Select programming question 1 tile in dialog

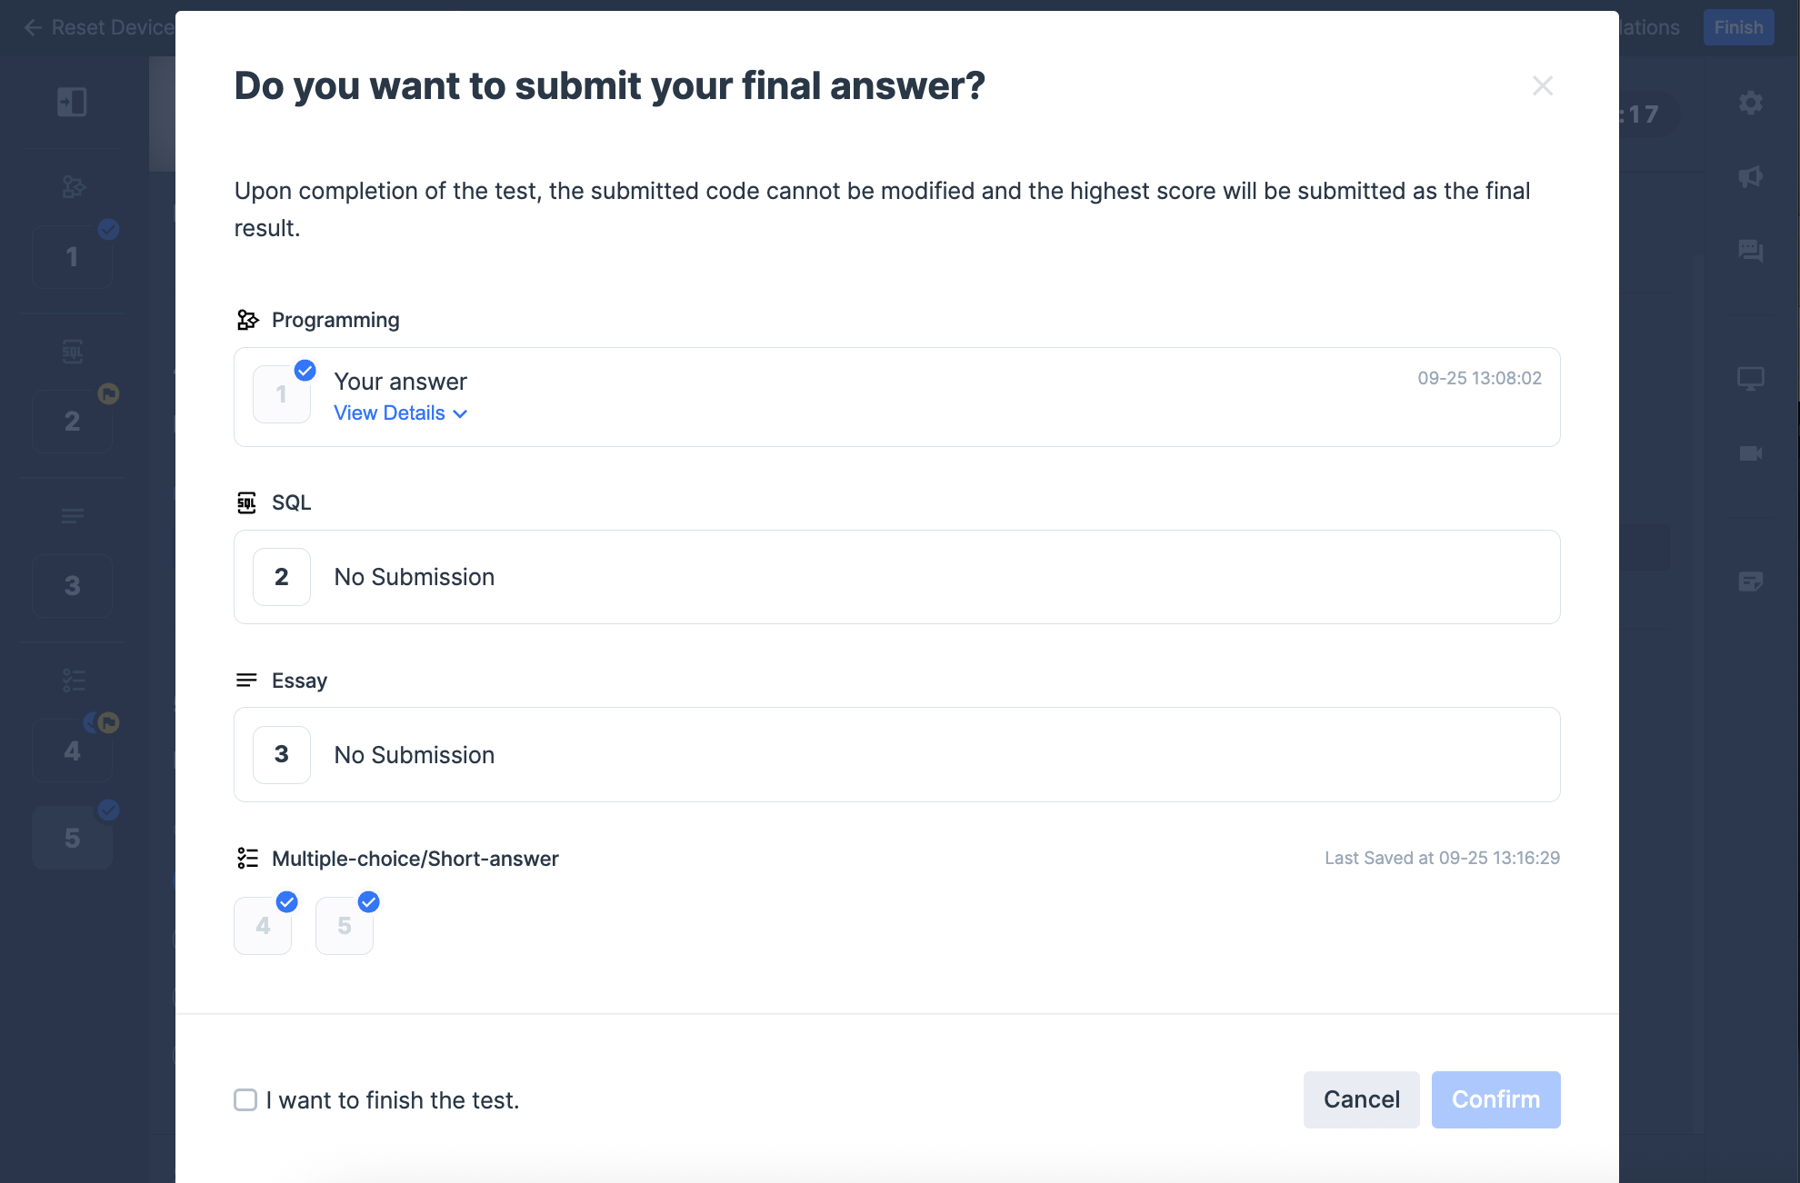[282, 394]
